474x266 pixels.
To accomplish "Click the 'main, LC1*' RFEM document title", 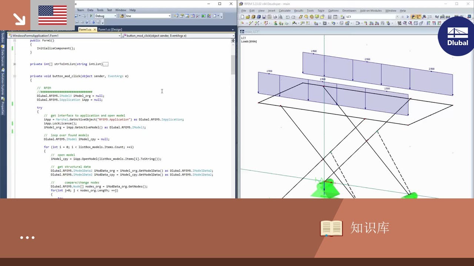I will tap(252, 31).
